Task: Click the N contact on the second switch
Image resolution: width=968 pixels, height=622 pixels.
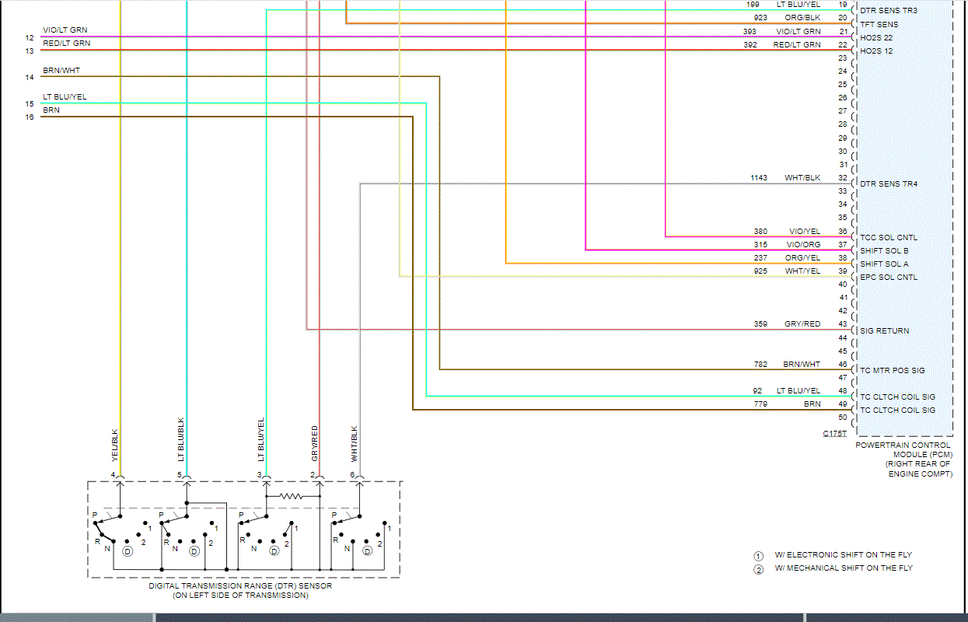Action: [x=175, y=547]
